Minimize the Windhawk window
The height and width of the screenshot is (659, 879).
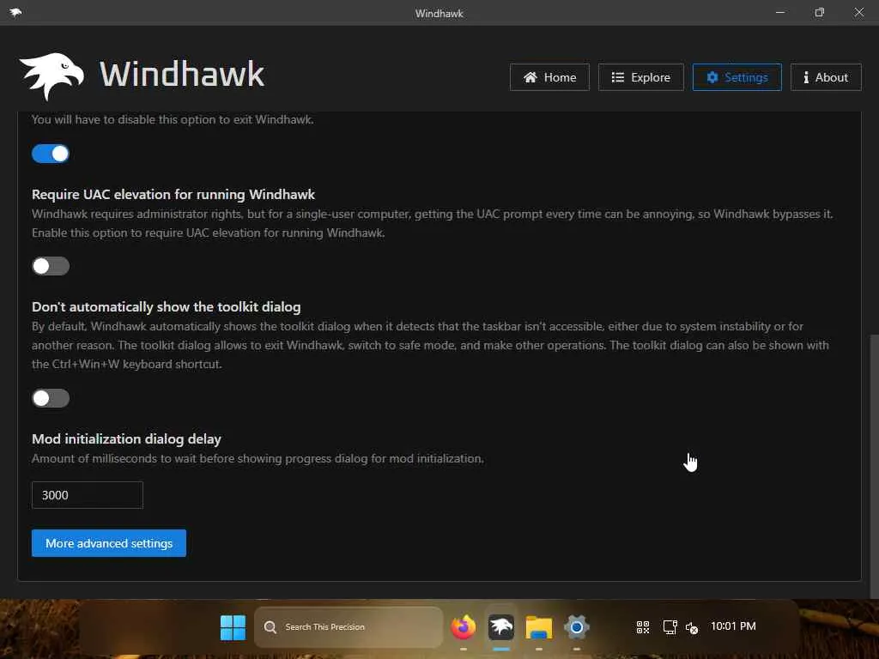[x=780, y=12]
